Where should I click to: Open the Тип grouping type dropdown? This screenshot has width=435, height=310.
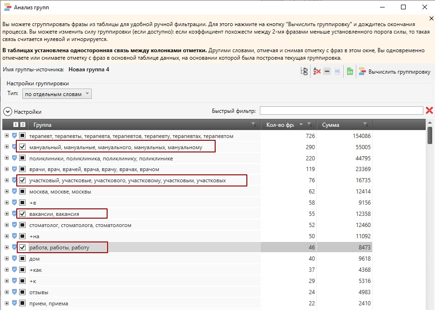[57, 94]
